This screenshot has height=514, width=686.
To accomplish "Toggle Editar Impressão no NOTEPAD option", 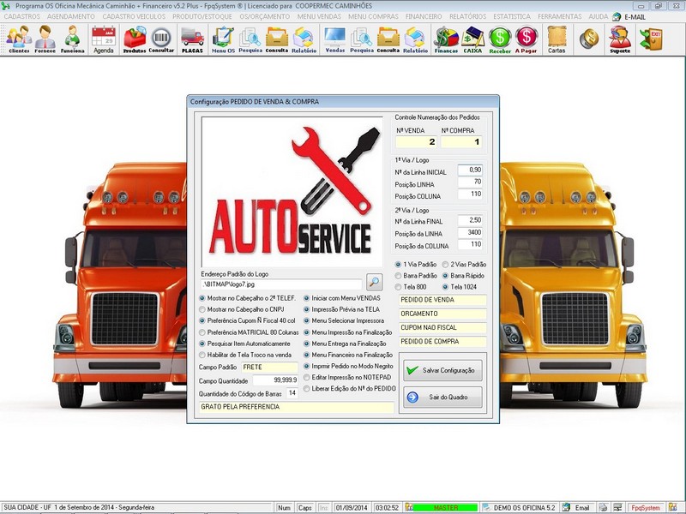I will tap(348, 377).
